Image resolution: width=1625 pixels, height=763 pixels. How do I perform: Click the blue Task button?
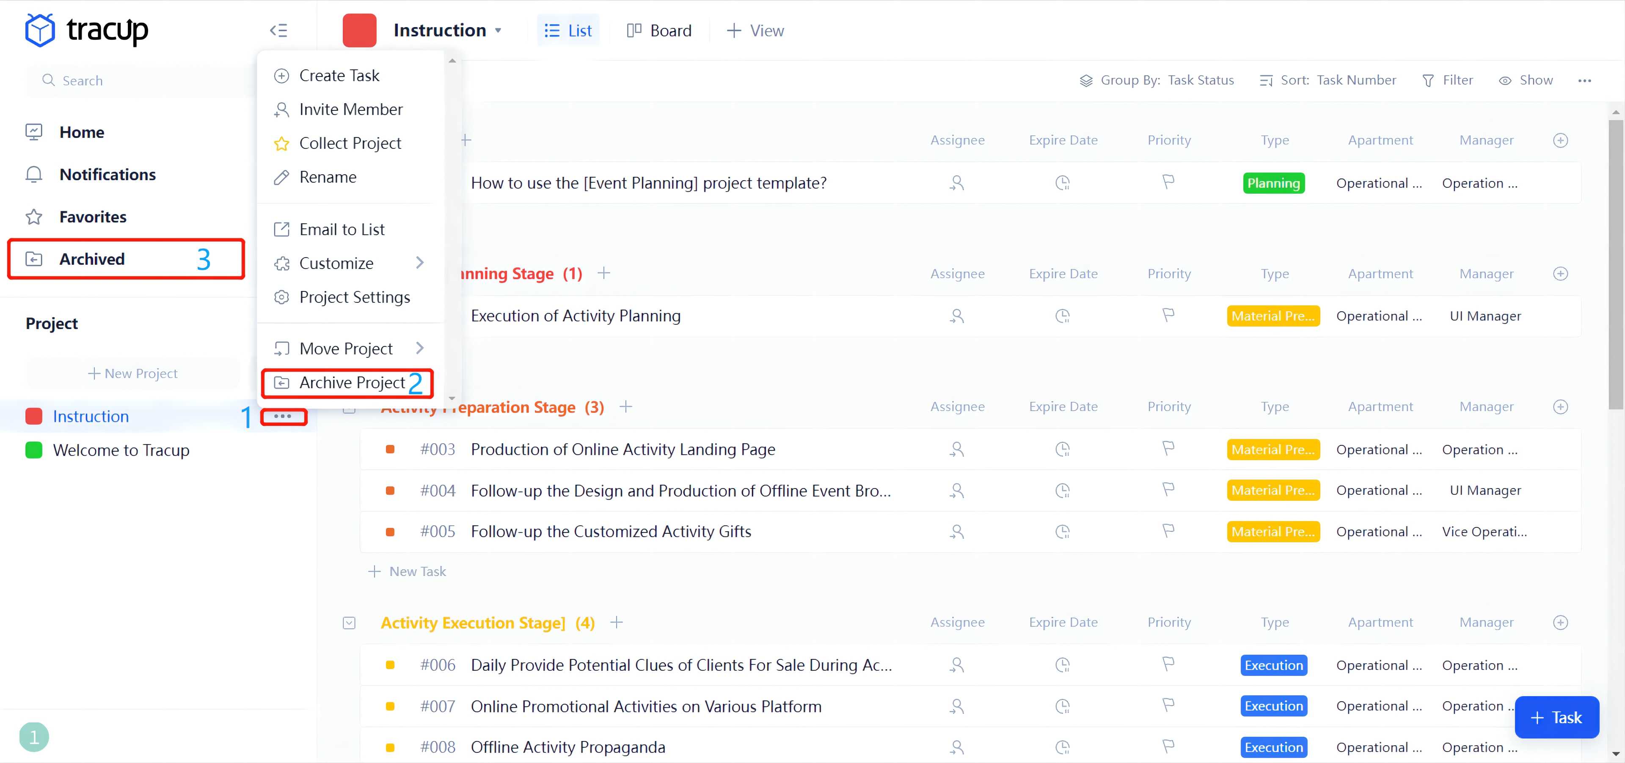coord(1556,718)
